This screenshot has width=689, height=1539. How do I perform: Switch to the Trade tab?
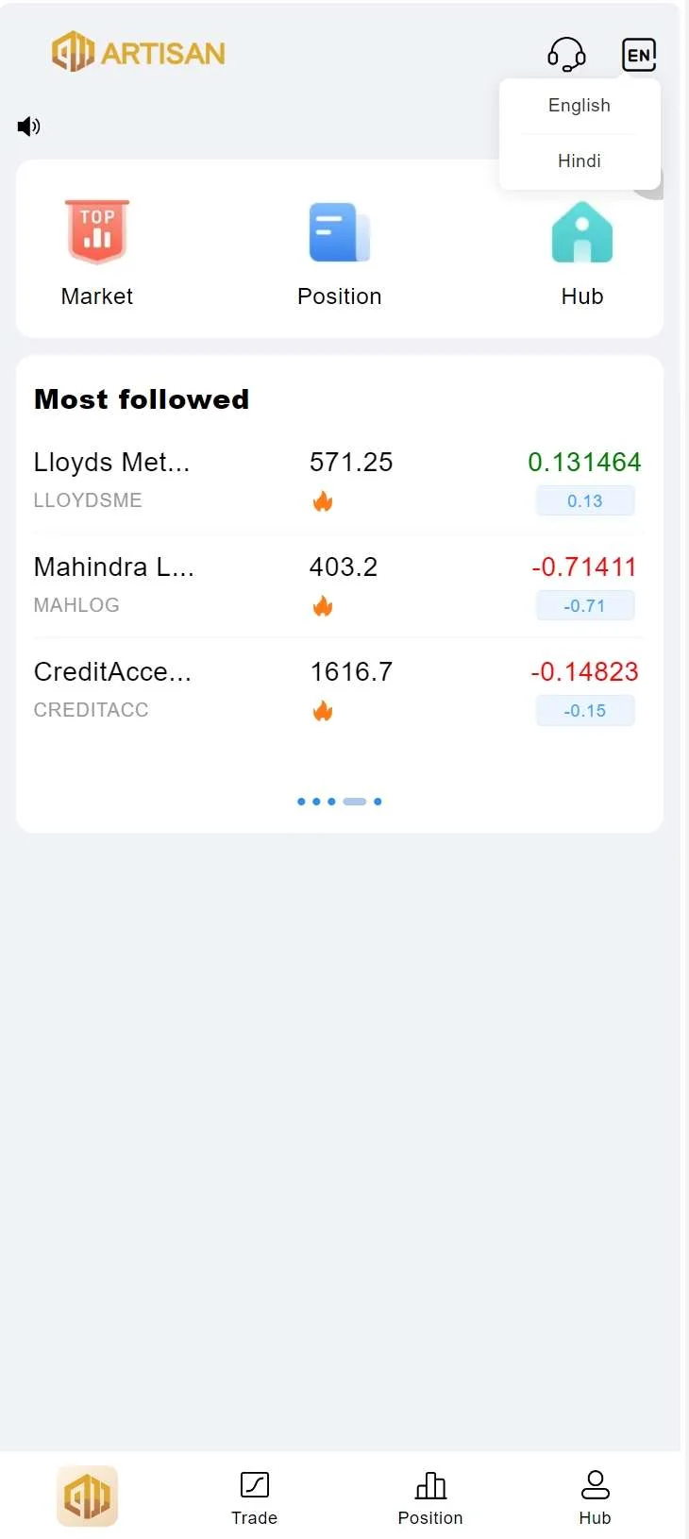click(254, 1497)
